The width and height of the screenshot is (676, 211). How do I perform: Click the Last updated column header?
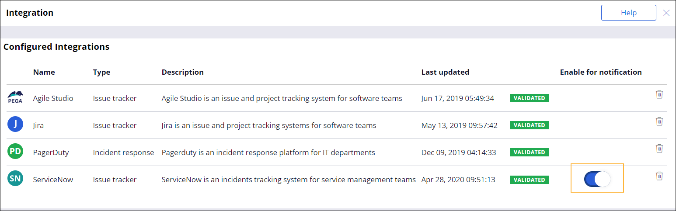(x=445, y=72)
